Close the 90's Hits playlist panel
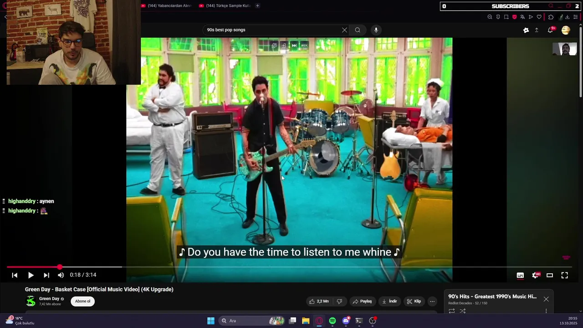 click(546, 299)
